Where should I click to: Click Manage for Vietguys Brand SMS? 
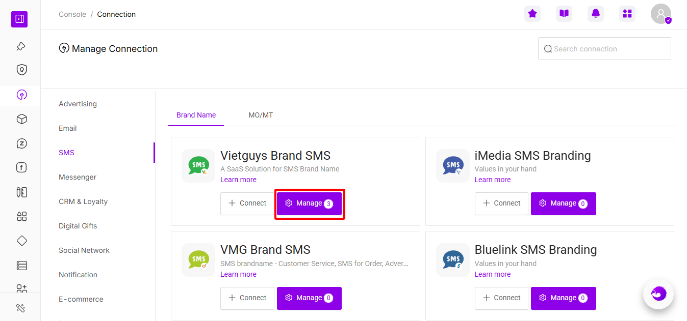point(309,203)
